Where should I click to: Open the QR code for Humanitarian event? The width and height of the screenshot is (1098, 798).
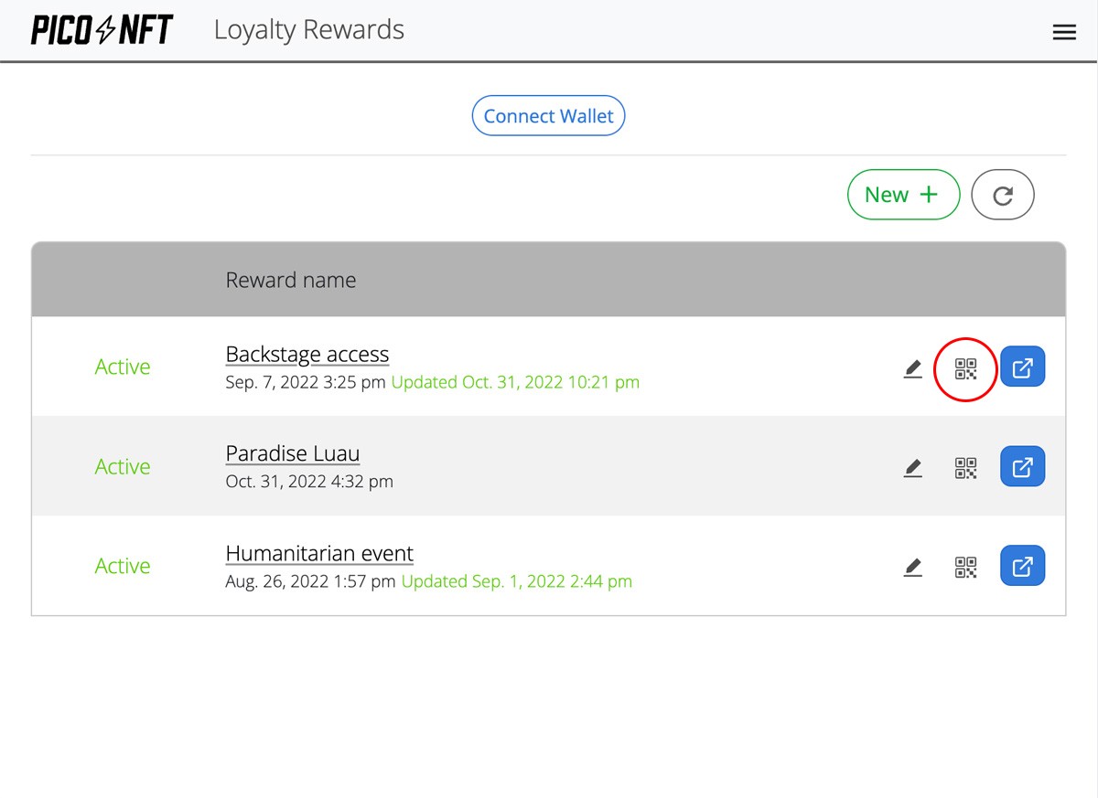[x=965, y=567]
